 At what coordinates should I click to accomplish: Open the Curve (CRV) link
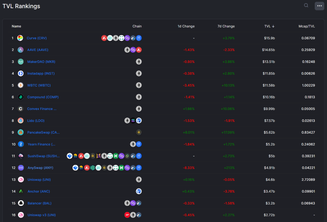(37, 38)
